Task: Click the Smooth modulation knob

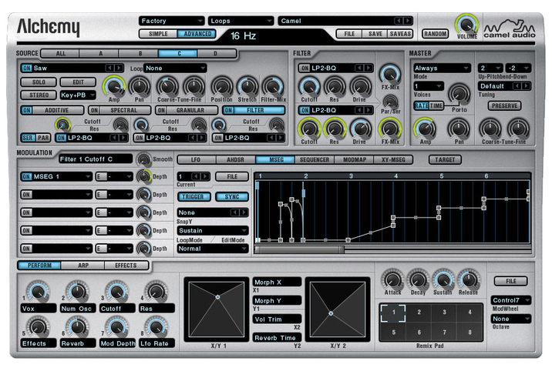Action: pos(143,159)
